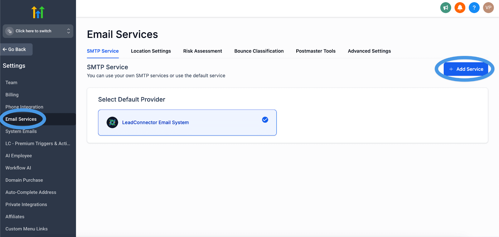Open Affiliates in sidebar
Screen dimensions: 499x237
pos(15,216)
